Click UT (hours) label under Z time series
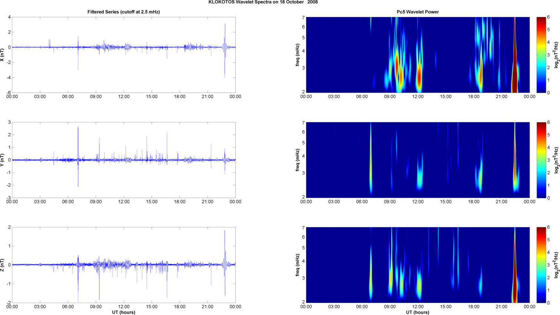The image size is (560, 315). click(x=123, y=312)
